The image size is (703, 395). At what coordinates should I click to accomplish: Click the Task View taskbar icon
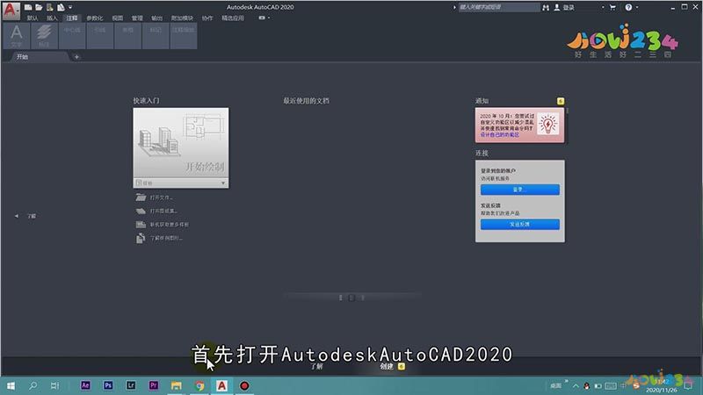coord(54,385)
